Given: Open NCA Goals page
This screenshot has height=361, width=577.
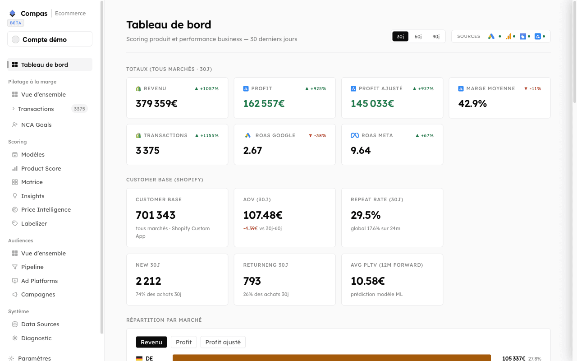Looking at the screenshot, I should coord(50,125).
